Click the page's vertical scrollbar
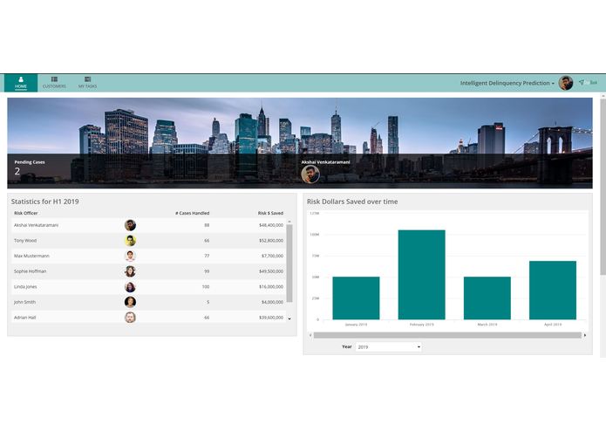 click(603, 187)
